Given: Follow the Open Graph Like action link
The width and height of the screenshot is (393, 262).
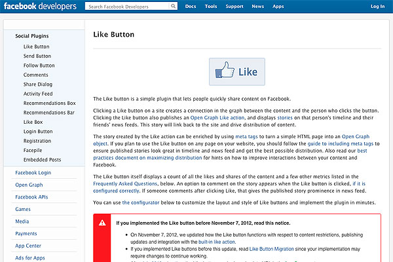Looking at the screenshot, I should (217, 118).
